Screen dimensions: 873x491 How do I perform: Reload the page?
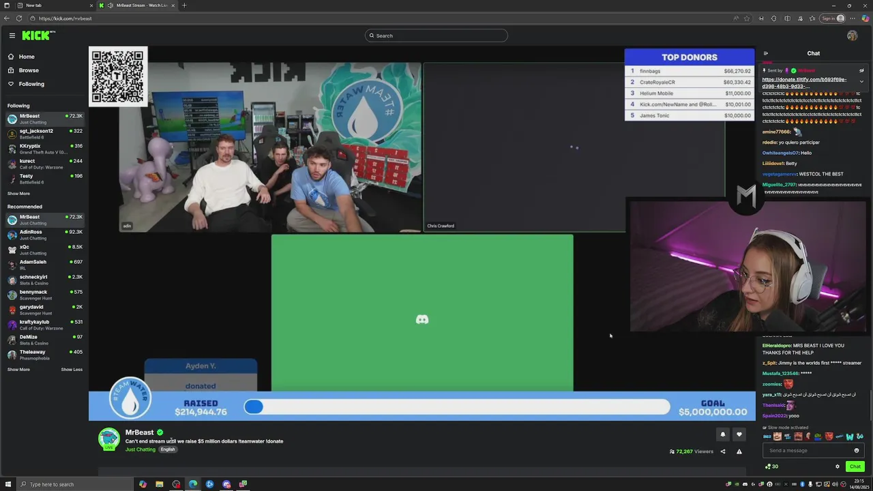(19, 18)
